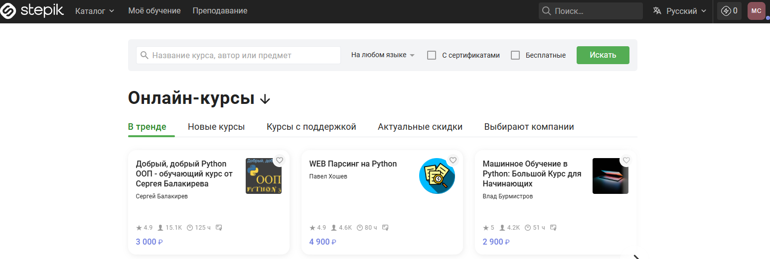Switch to the Новые курсы tab

pyautogui.click(x=216, y=127)
